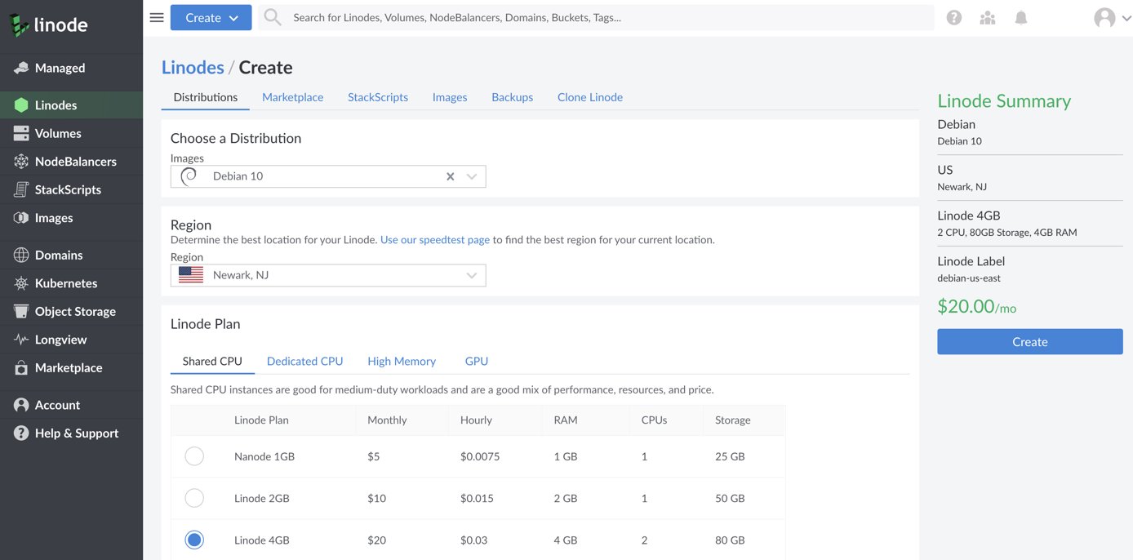Open the blue Create dropdown button

pyautogui.click(x=211, y=17)
